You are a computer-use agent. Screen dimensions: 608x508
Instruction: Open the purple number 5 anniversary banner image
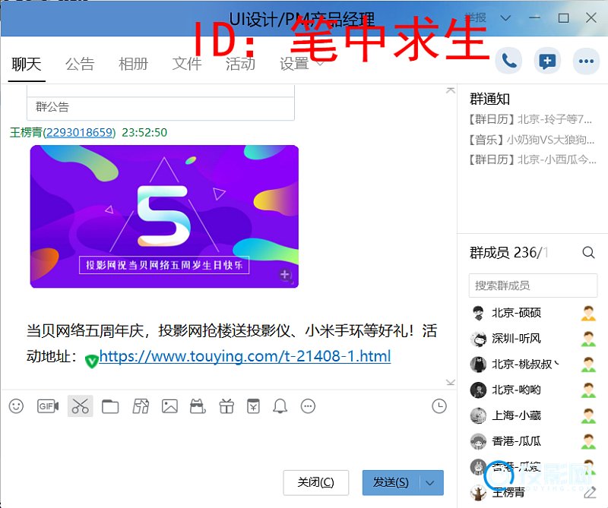(164, 216)
